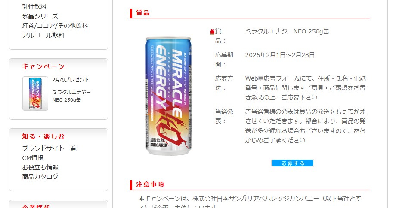Click the 応募する apply button
The height and width of the screenshot is (208, 396).
coord(292,163)
